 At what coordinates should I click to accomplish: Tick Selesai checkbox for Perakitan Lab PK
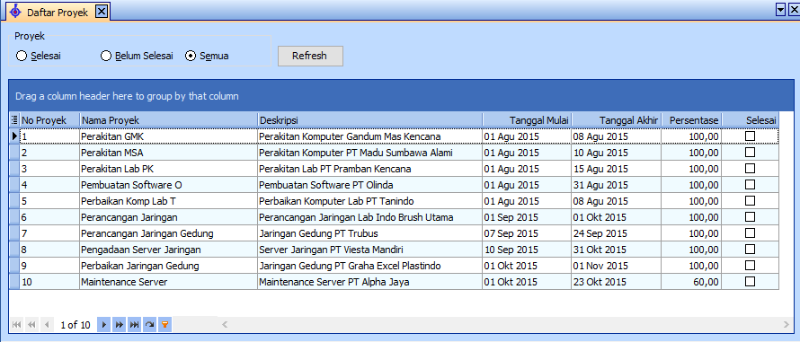coord(750,169)
